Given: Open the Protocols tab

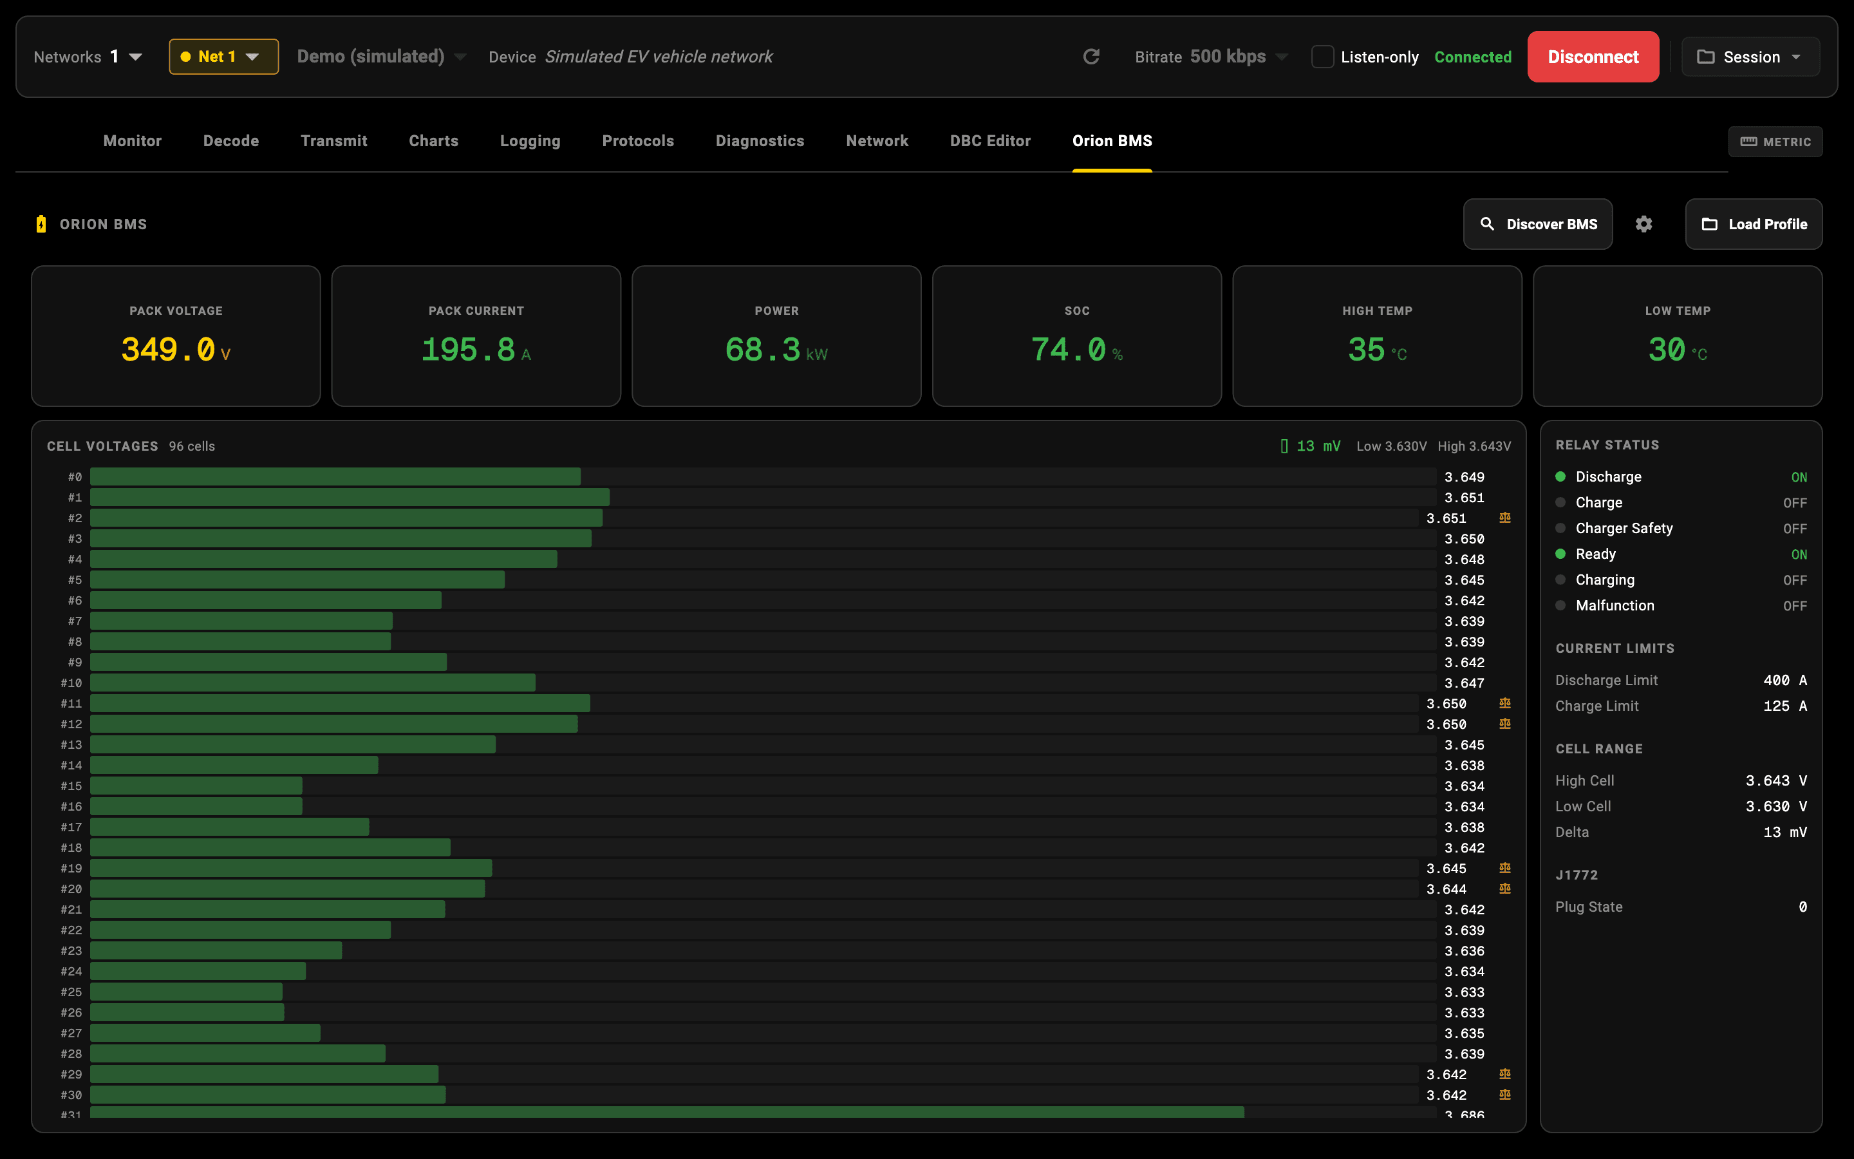Looking at the screenshot, I should pyautogui.click(x=638, y=141).
